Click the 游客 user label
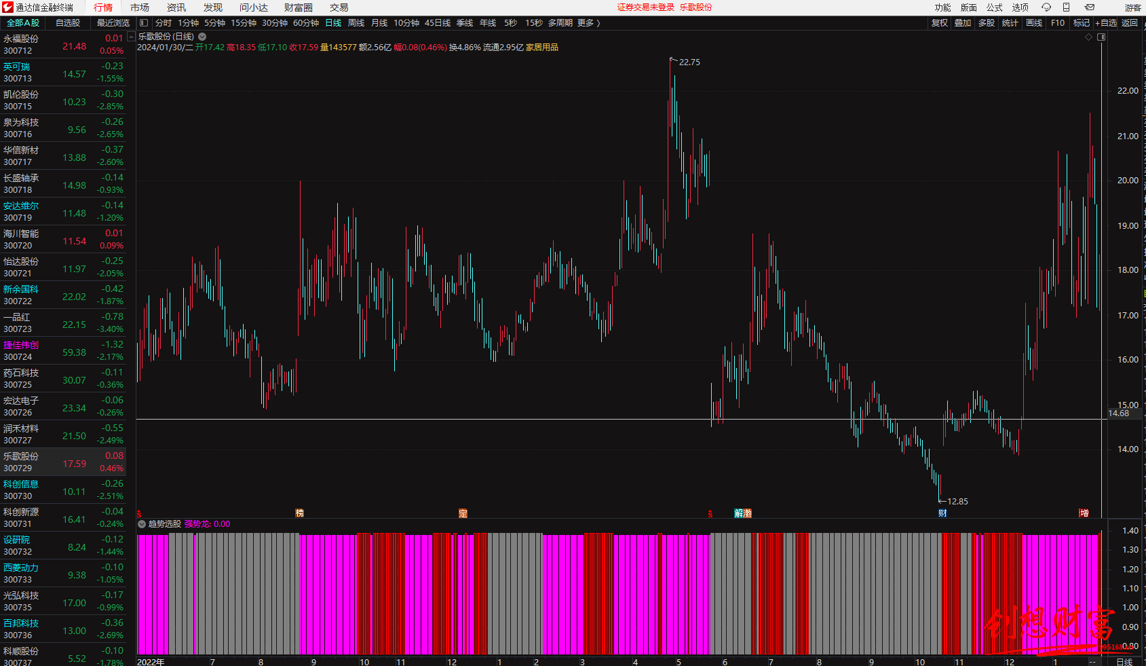Screen dimensions: 1146x666 [x=1133, y=7]
